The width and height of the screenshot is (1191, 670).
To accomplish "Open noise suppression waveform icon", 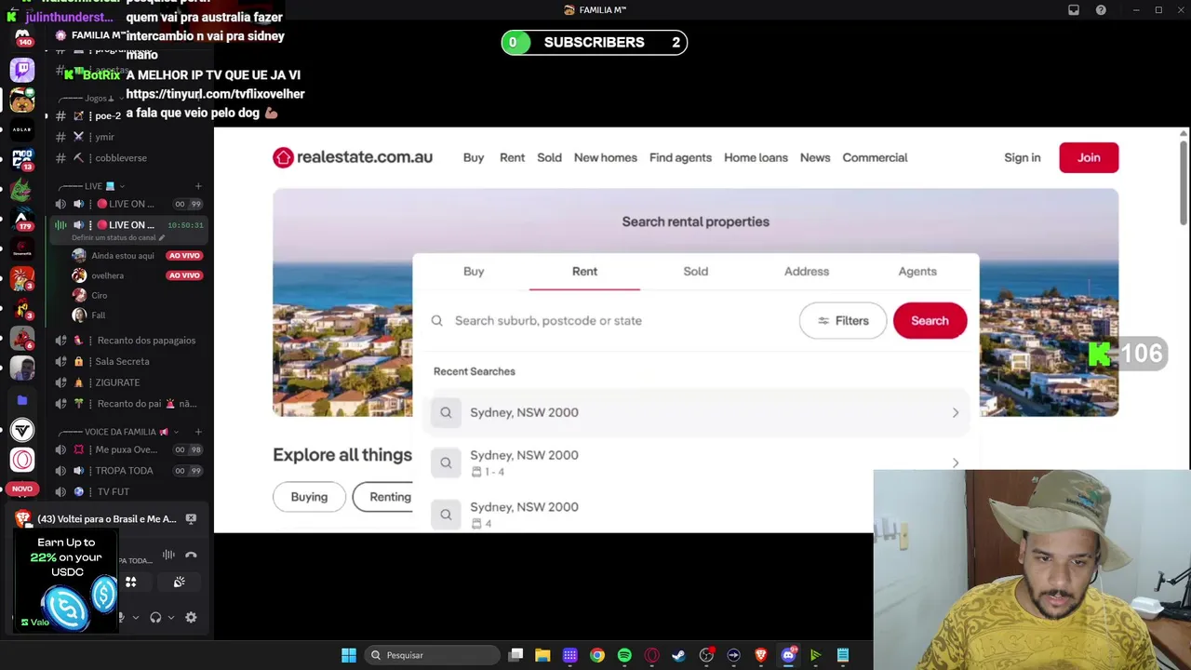I will coord(168,556).
